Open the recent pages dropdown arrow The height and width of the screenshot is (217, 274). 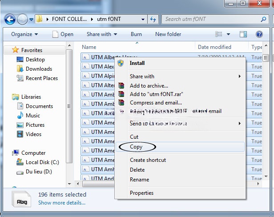[31, 20]
